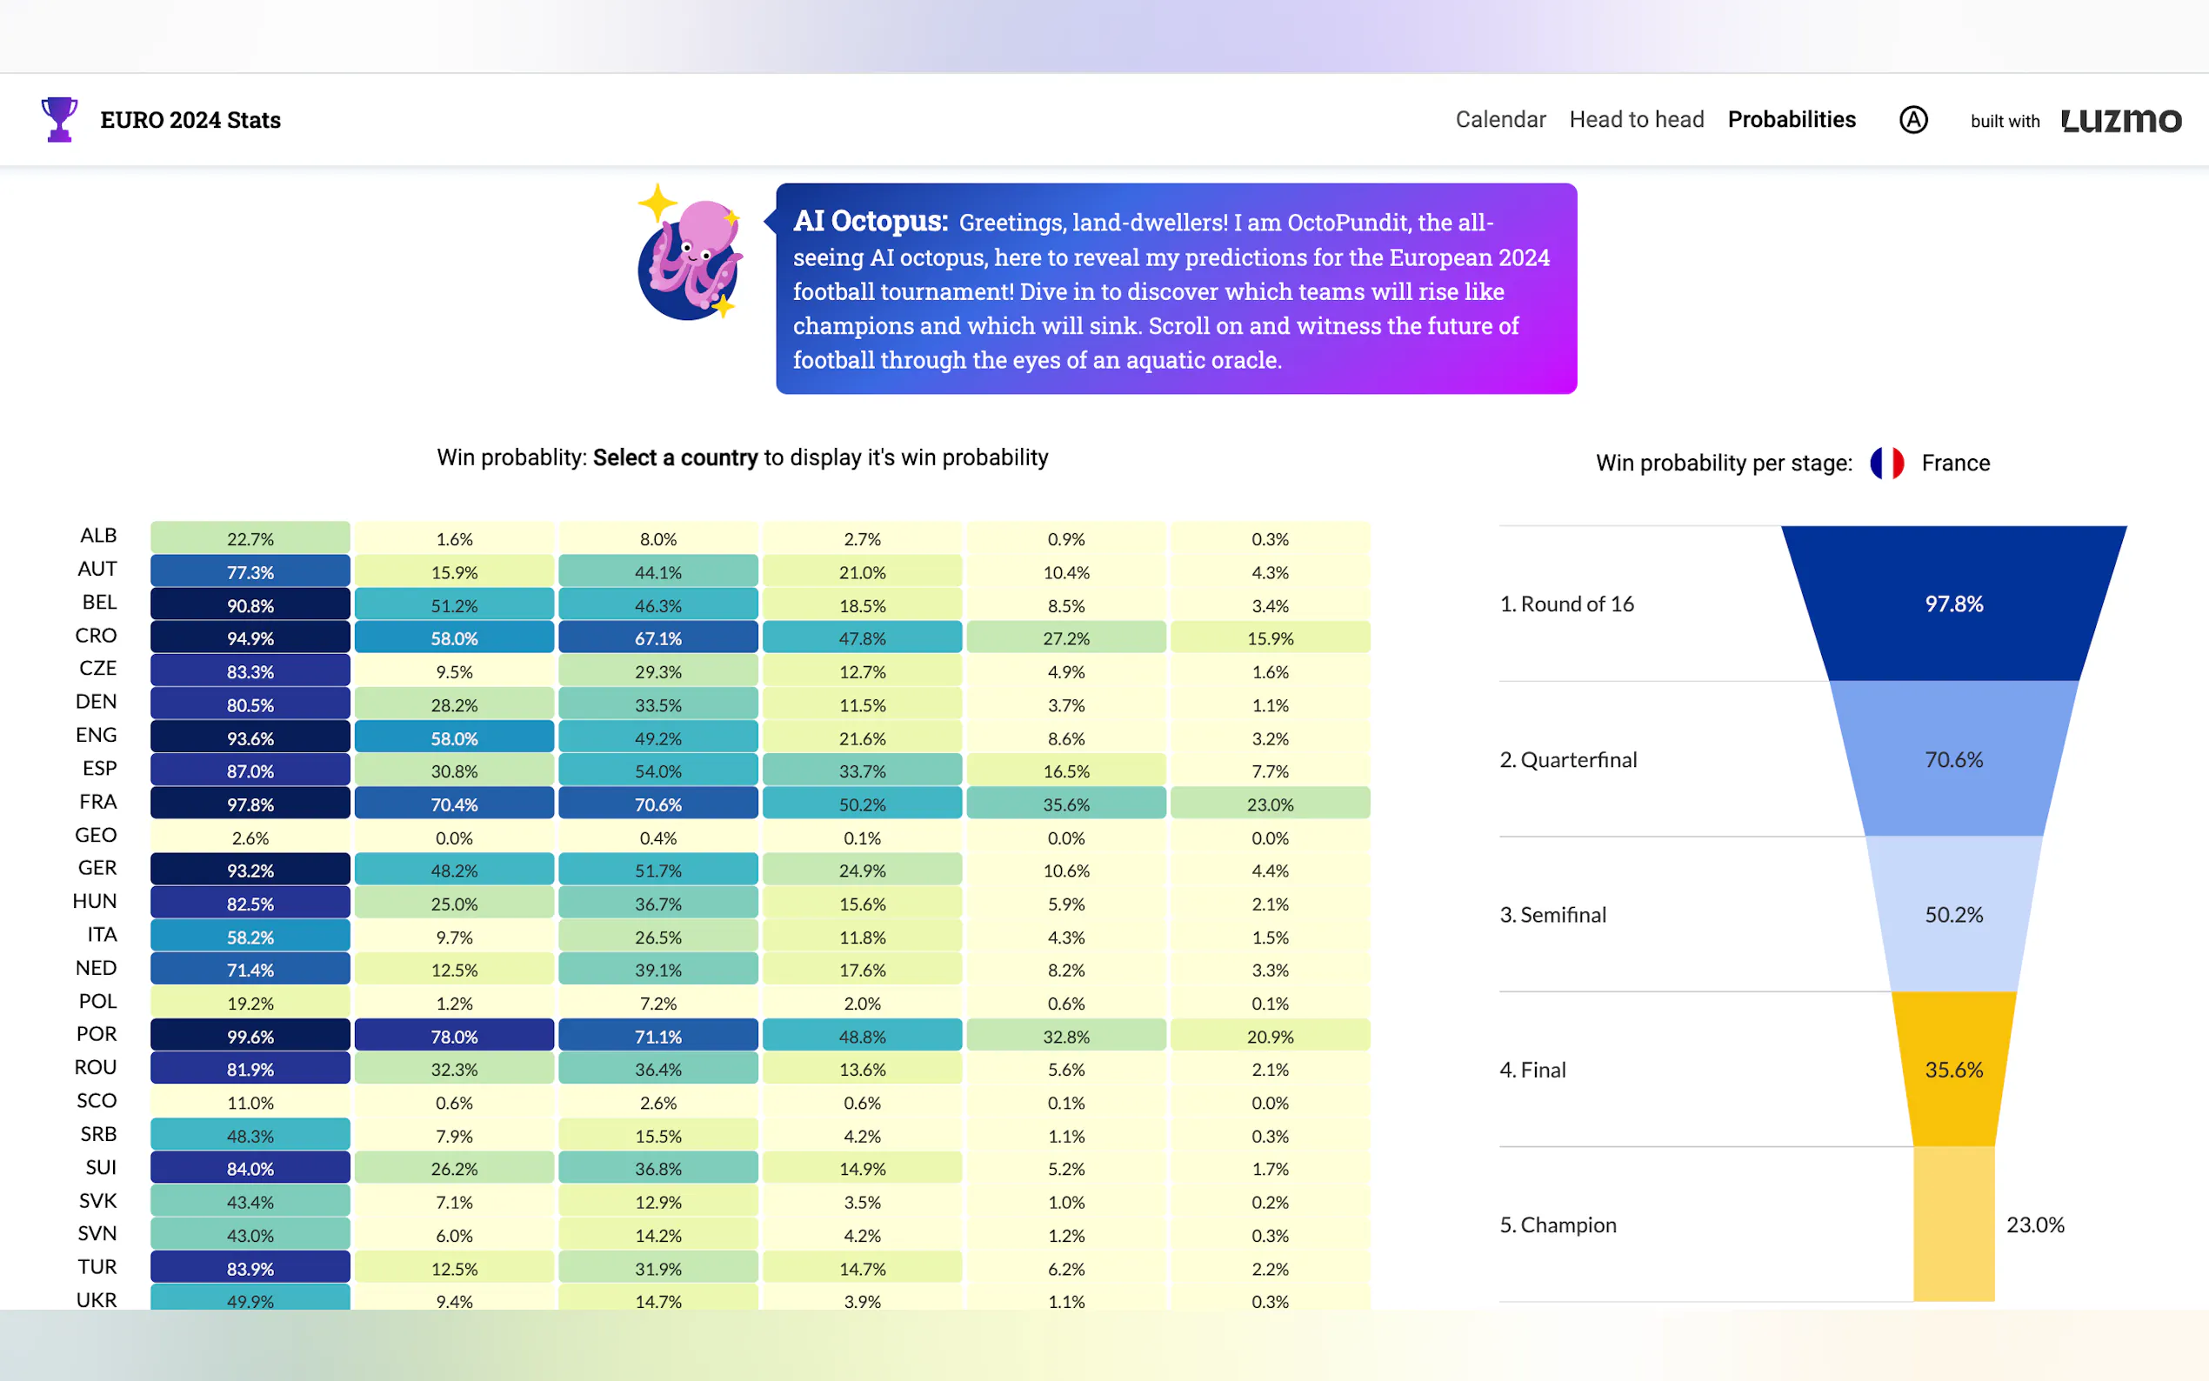2209x1381 pixels.
Task: Select France's 97.8% heatmap cell
Action: point(250,804)
